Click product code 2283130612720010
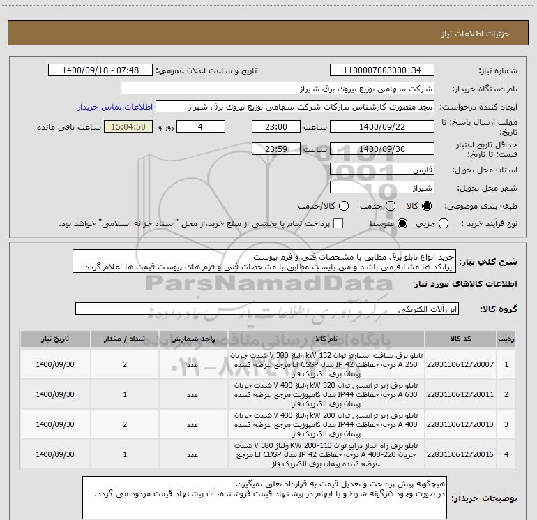This screenshot has height=520, width=537. (460, 424)
